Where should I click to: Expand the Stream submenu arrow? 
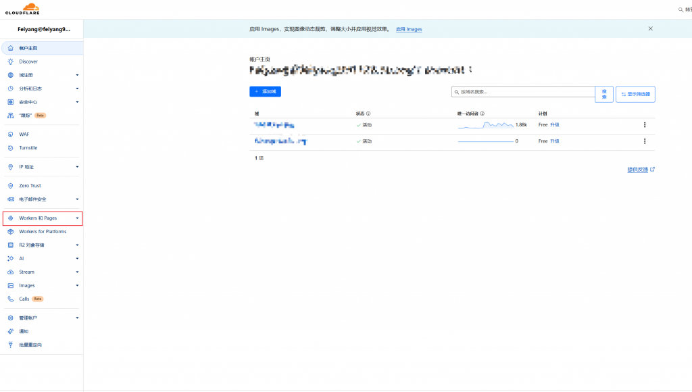(x=77, y=272)
